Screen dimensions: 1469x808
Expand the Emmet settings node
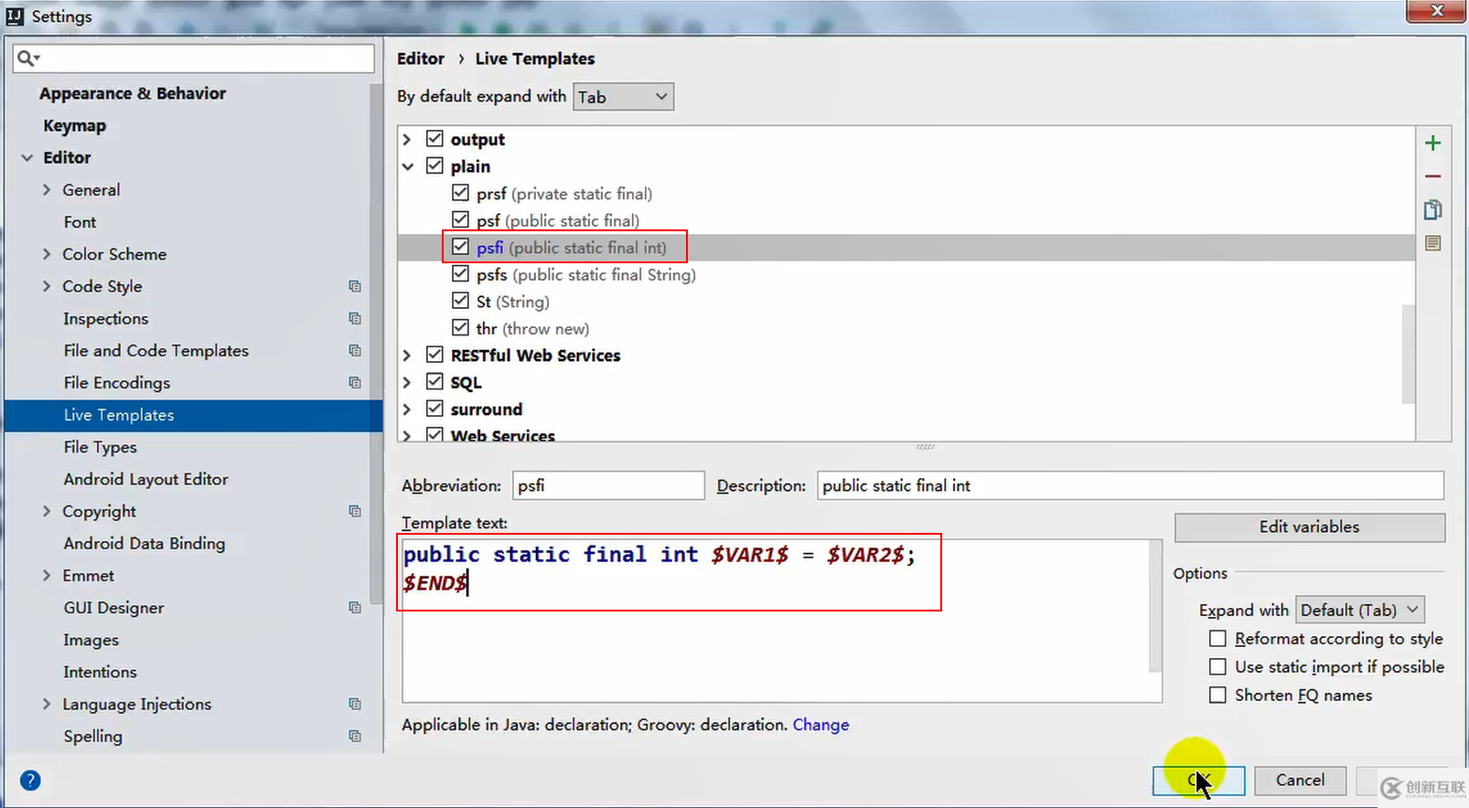pyautogui.click(x=47, y=575)
